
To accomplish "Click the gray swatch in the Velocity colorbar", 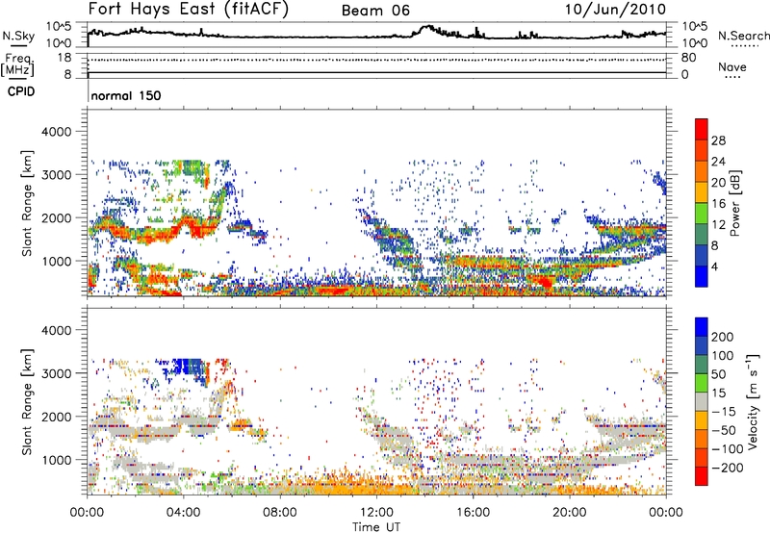I will pyautogui.click(x=702, y=401).
